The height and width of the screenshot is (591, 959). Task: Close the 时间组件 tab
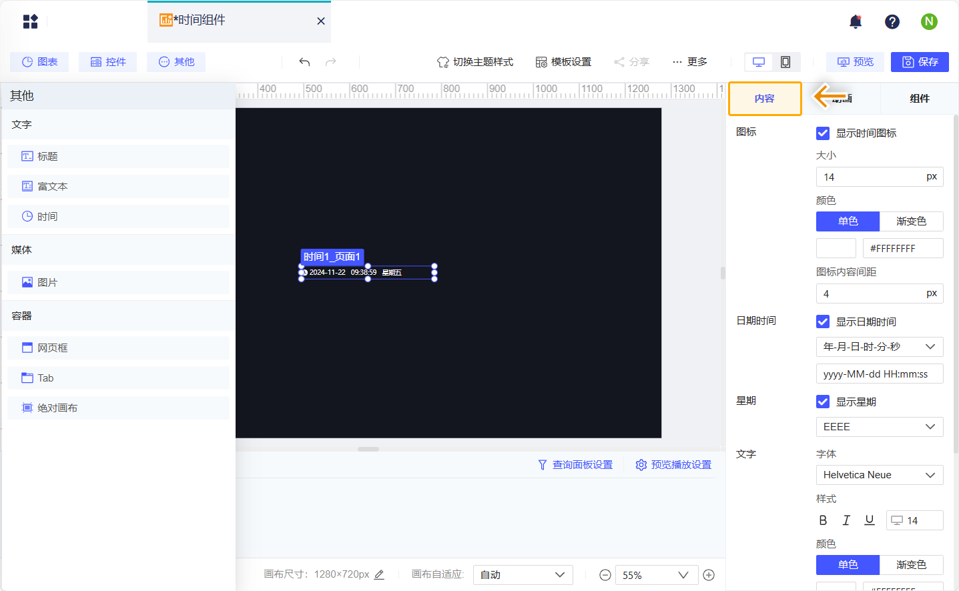tap(321, 21)
